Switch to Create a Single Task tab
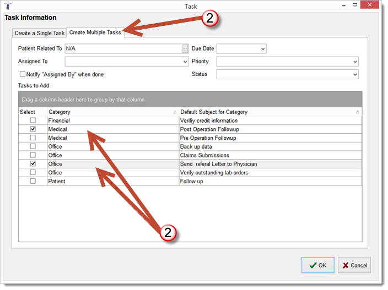 point(40,33)
